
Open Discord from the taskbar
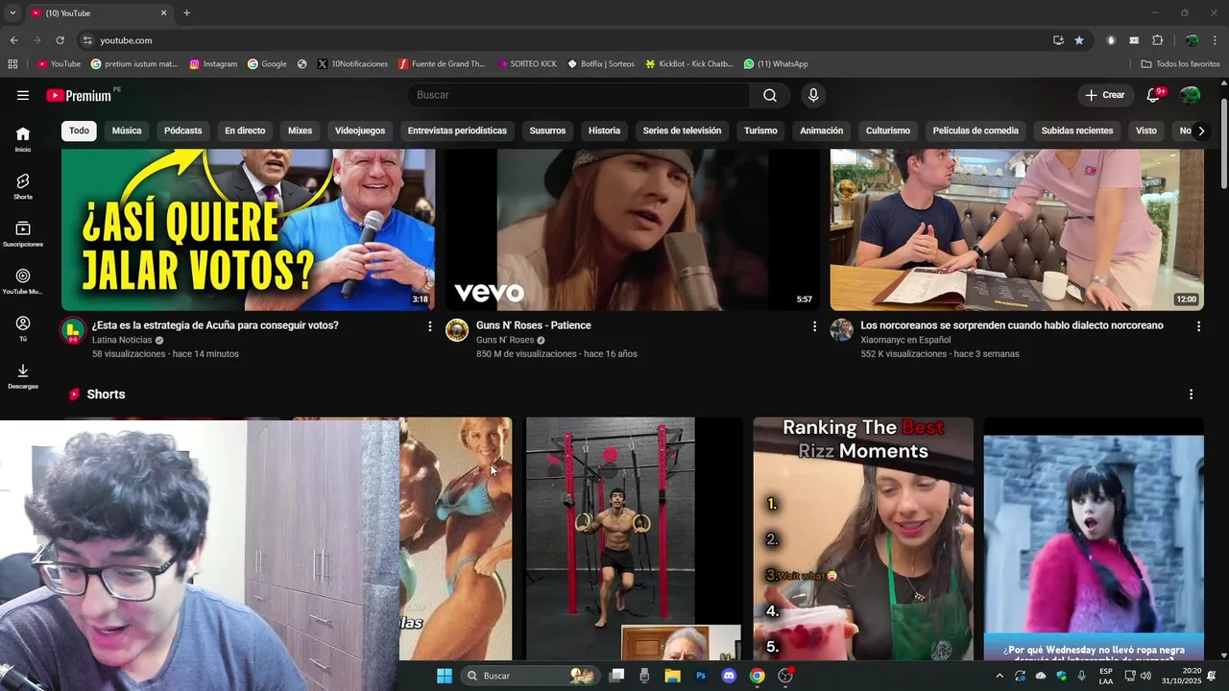pyautogui.click(x=729, y=676)
